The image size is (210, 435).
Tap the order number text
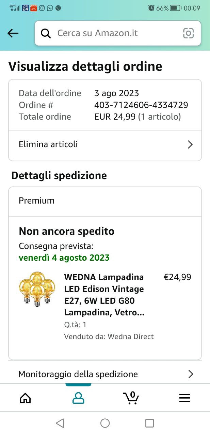(x=141, y=105)
